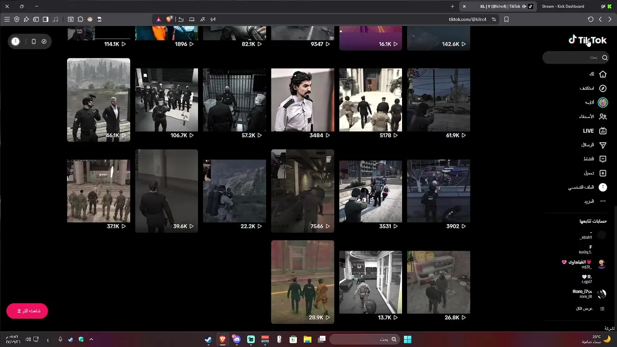Click the pink floating button at bottom left
Screen dimensions: 617x347
[27, 311]
